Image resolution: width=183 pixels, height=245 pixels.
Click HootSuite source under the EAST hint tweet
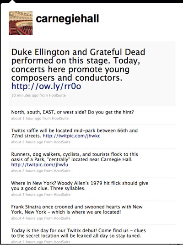point(60,118)
